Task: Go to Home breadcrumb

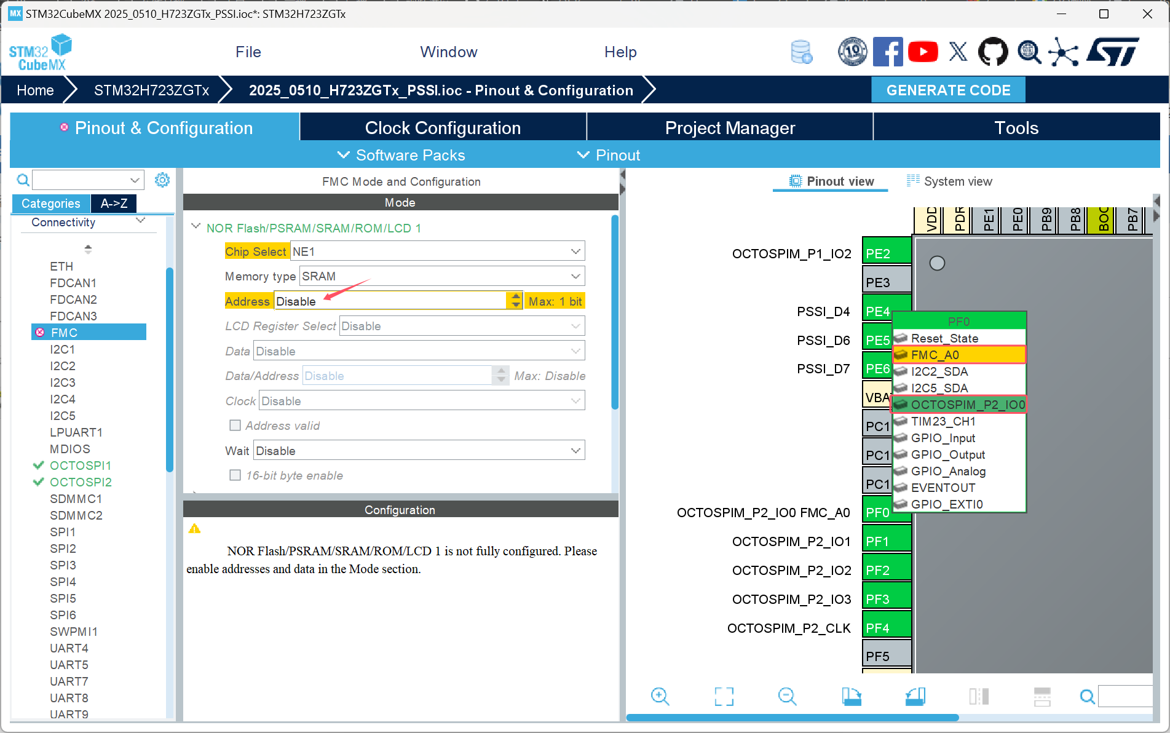Action: tap(36, 90)
